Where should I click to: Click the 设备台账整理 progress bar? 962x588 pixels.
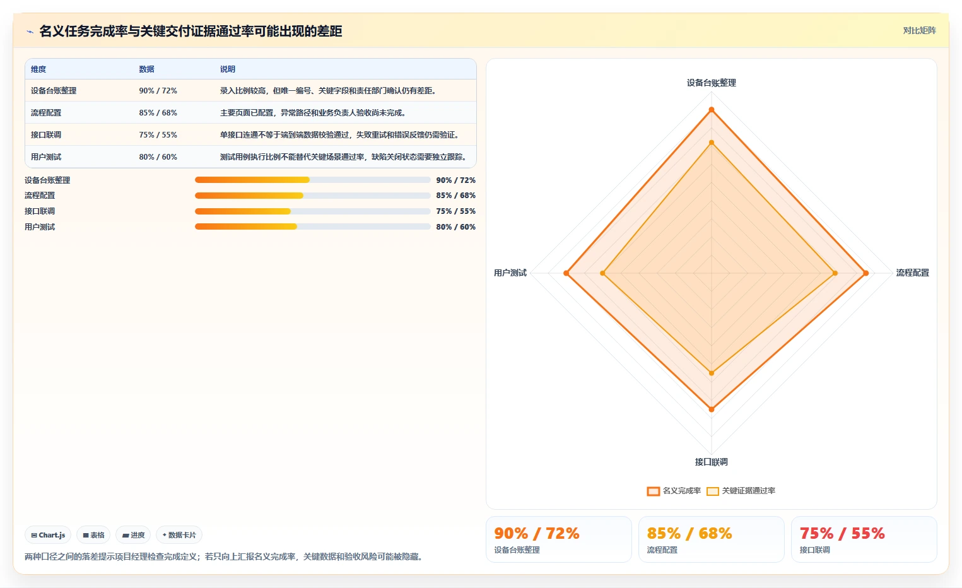click(313, 180)
